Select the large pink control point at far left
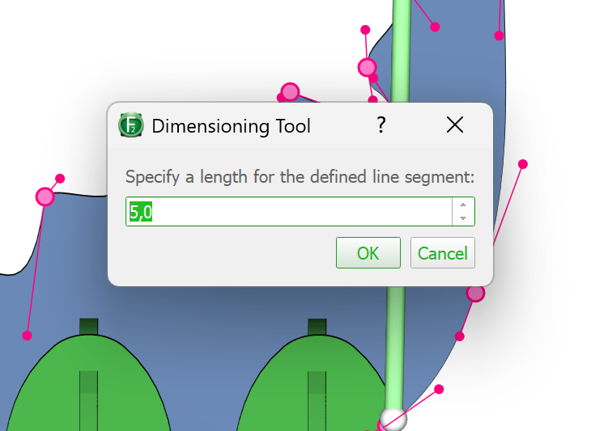 coord(45,196)
